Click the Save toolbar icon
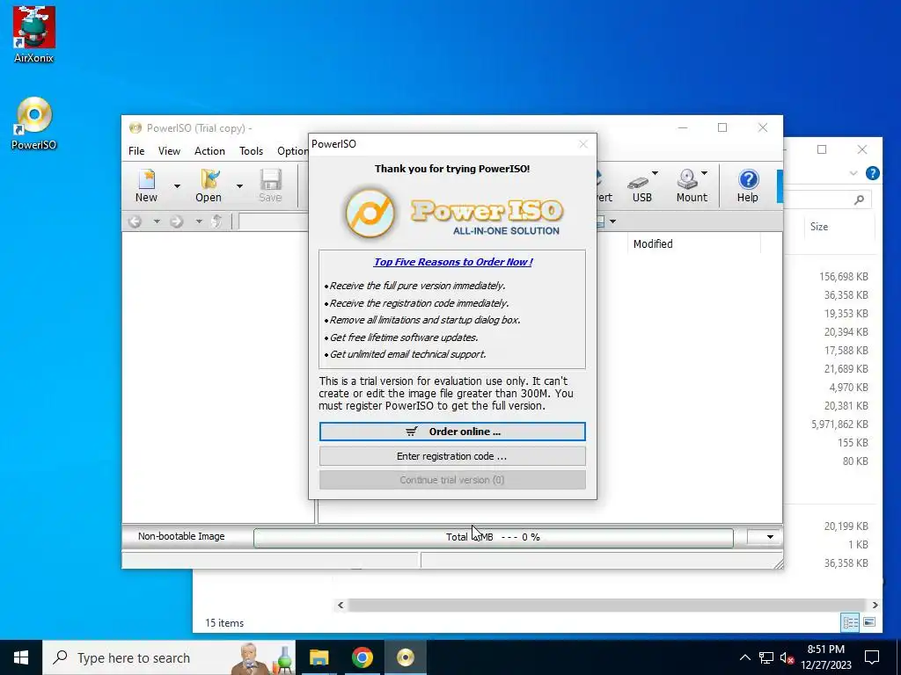Image resolution: width=901 pixels, height=675 pixels. point(270,185)
